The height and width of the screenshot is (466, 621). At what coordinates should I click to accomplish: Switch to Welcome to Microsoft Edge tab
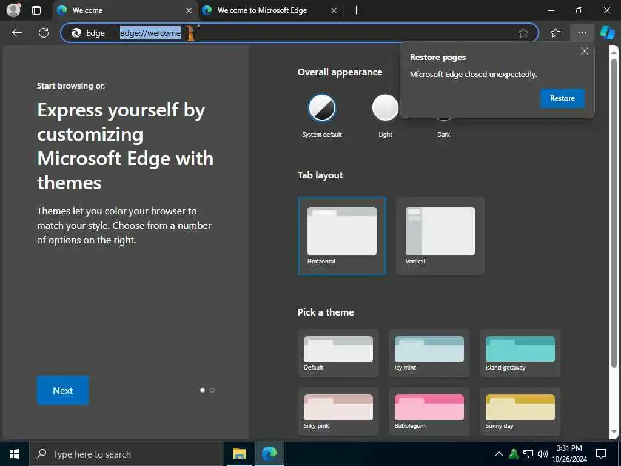pyautogui.click(x=269, y=10)
